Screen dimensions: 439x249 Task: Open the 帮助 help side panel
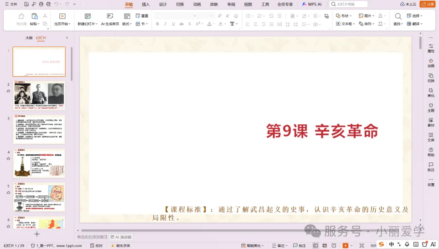[x=431, y=152]
